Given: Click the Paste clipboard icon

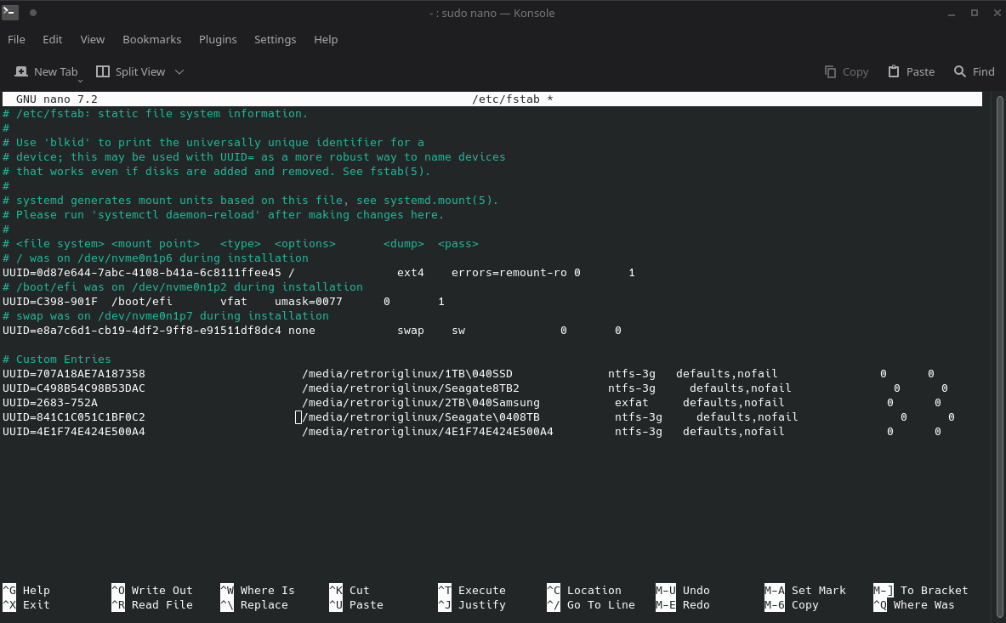Looking at the screenshot, I should [894, 71].
